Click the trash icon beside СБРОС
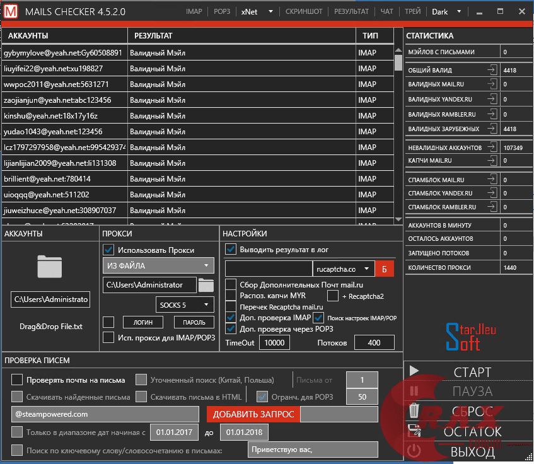 pyautogui.click(x=414, y=412)
